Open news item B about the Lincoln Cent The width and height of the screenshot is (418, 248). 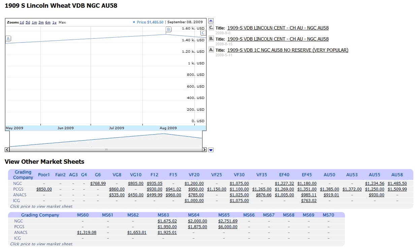[278, 39]
